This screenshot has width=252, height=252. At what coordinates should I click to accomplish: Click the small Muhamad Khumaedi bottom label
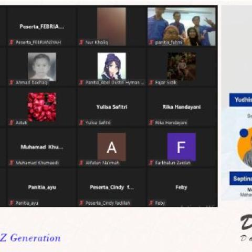(37, 163)
